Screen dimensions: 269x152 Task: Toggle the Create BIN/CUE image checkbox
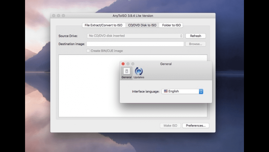click(x=88, y=51)
